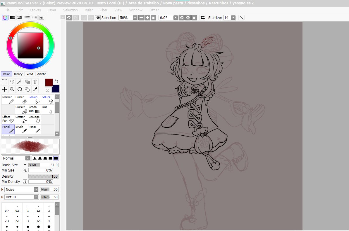
Task: Zoom in with the plus button
Action: [147, 18]
